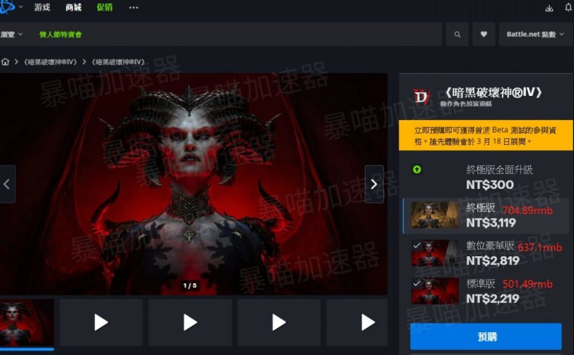
Task: Click the Diablo IV logo icon
Action: click(421, 97)
